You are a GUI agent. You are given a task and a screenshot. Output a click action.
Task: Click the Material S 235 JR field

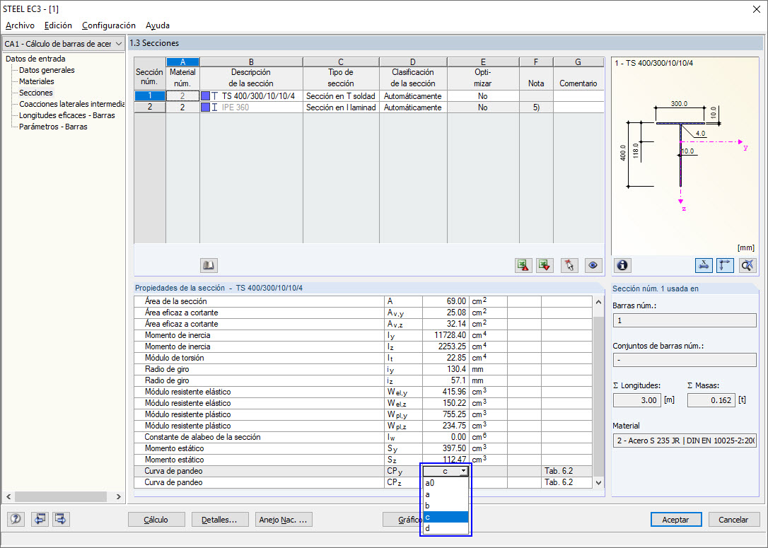[x=685, y=441]
